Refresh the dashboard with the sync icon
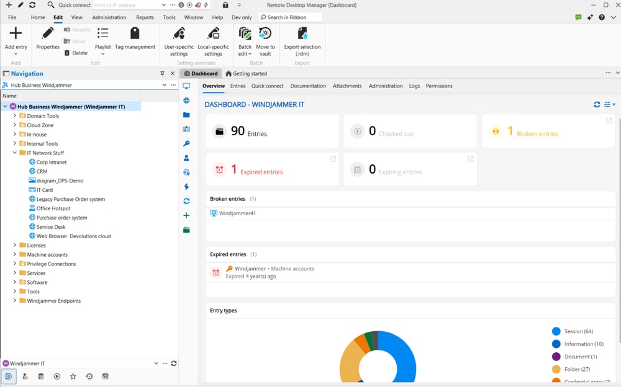621x387 pixels. click(x=597, y=104)
